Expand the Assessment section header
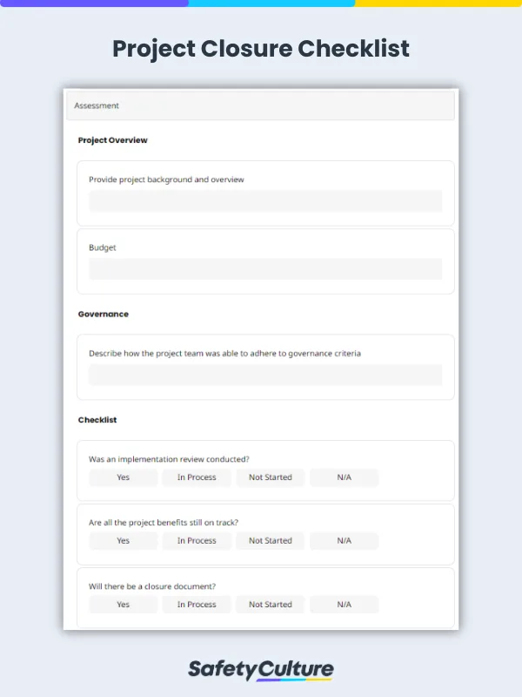Viewport: 522px width, 697px height. click(261, 105)
